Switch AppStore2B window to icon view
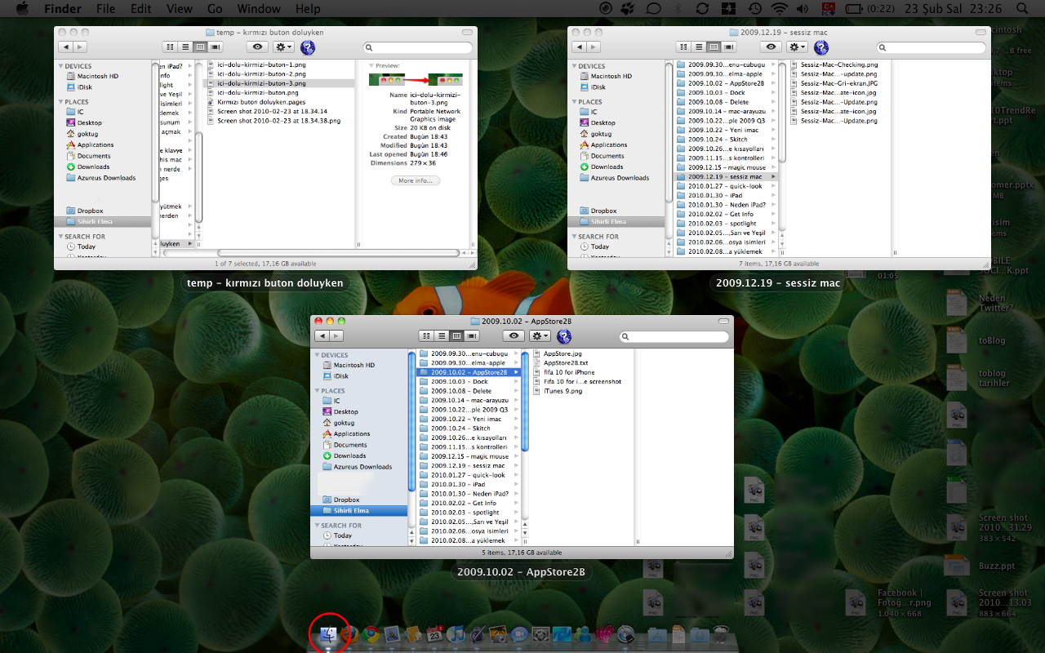Viewport: 1045px width, 653px height. [x=426, y=336]
